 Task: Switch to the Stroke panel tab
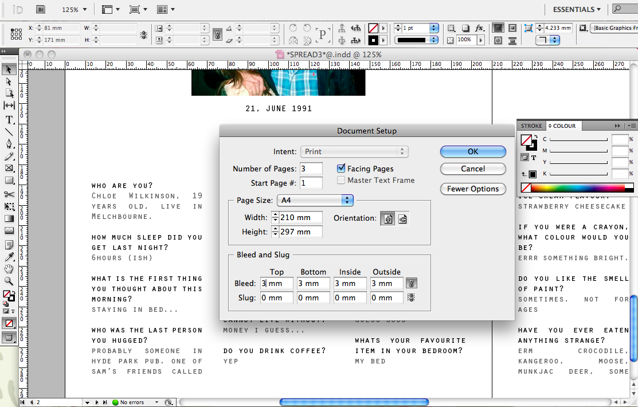click(x=531, y=126)
